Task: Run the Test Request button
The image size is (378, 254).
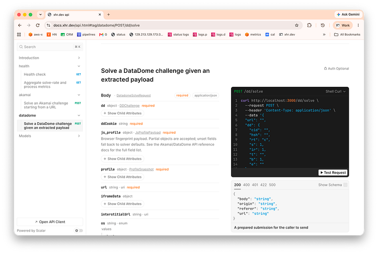Action: pos(333,173)
